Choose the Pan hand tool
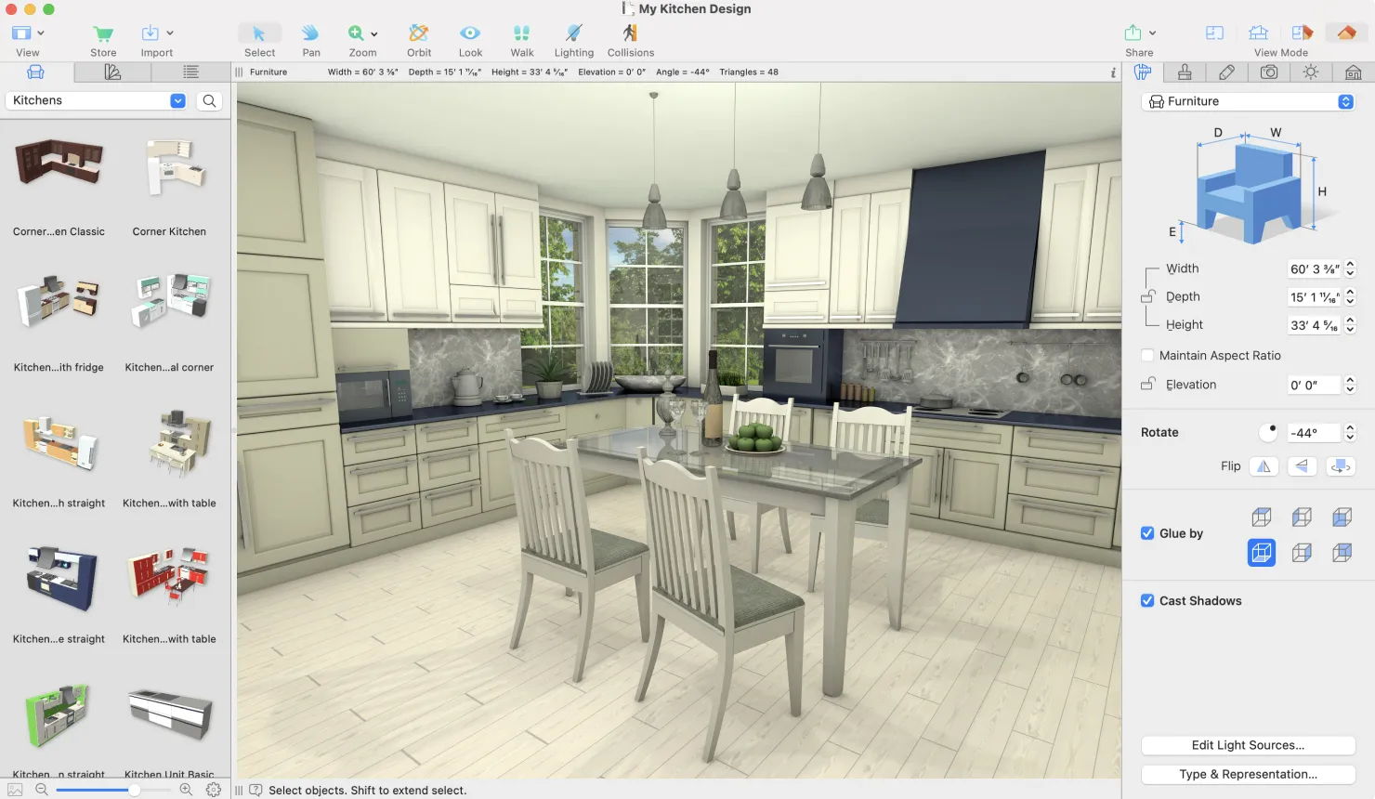 [310, 33]
